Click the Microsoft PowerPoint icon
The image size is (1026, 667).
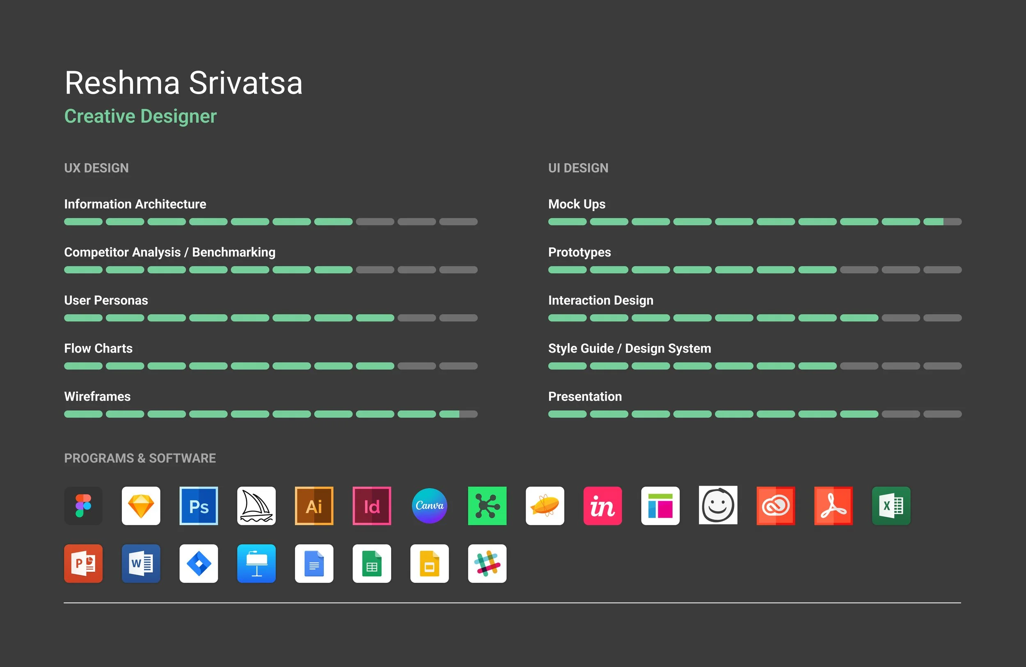click(83, 564)
